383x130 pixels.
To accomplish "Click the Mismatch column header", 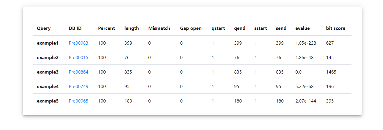I will coord(159,28).
